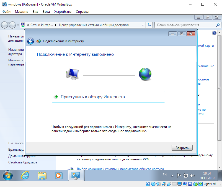Image resolution: width=222 pixels, height=187 pixels.
Task: Open Windows Media Player from the taskbar
Action: 59,176
